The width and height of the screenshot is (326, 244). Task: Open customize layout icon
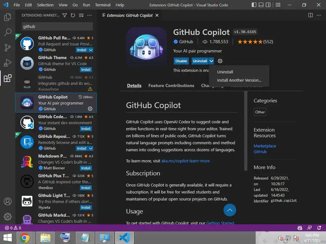[278, 5]
